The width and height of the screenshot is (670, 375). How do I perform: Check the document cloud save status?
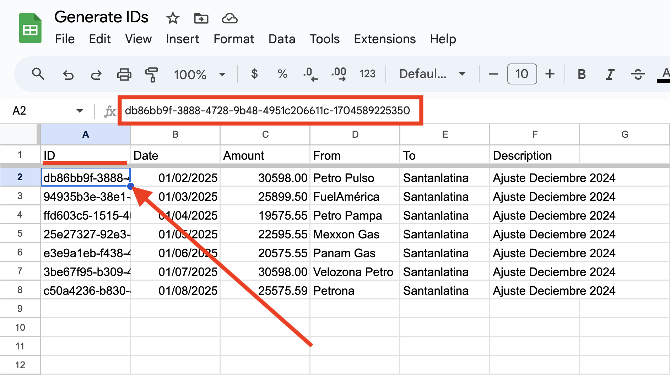tap(230, 18)
